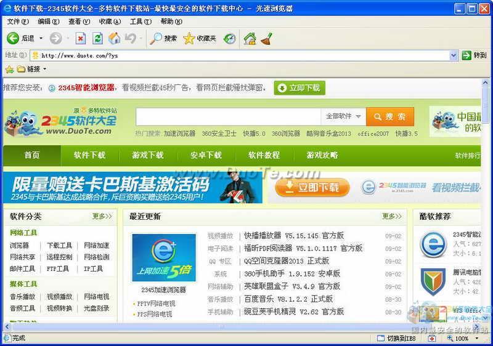This screenshot has width=493, height=346.
Task: Click the add-favorite star on links bar
Action: click(9, 69)
